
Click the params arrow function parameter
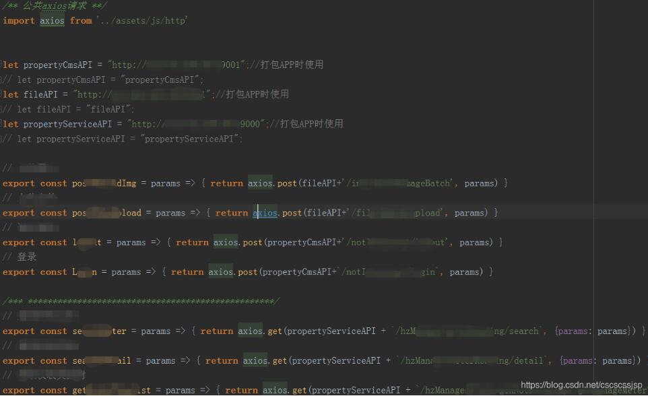coord(125,271)
